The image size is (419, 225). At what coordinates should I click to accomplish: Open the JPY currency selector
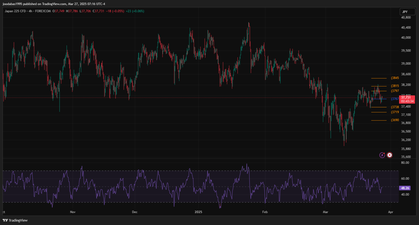(x=404, y=12)
